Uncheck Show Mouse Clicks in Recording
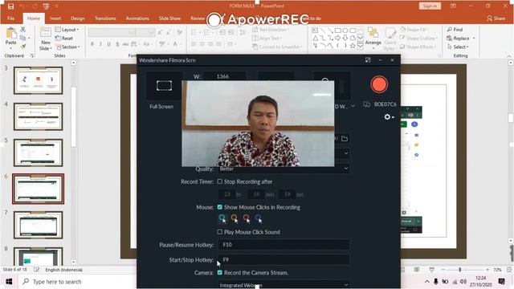The height and width of the screenshot is (289, 514). [219, 207]
